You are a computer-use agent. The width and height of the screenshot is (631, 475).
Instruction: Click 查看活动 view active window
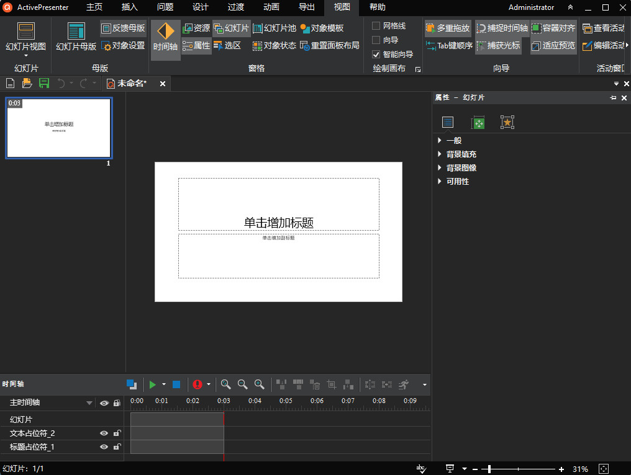click(604, 28)
